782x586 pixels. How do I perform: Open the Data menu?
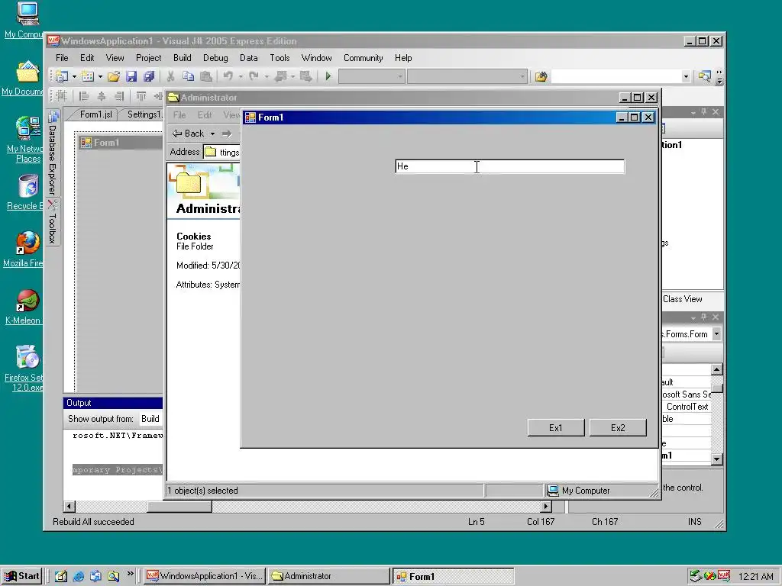pyautogui.click(x=248, y=58)
